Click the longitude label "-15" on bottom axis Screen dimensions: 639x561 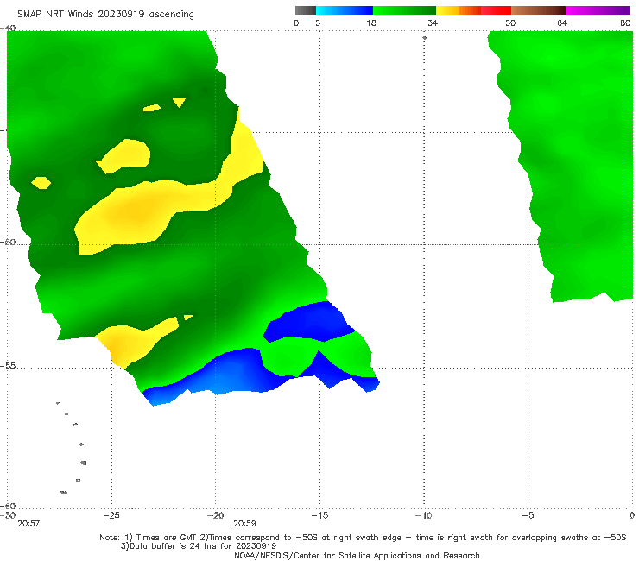(319, 515)
